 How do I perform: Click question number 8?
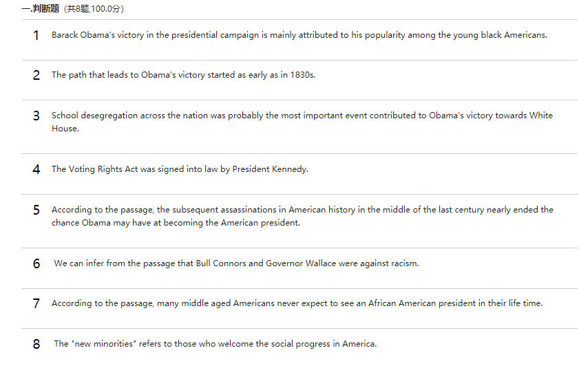point(36,344)
